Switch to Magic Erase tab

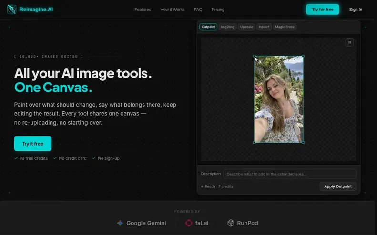tap(285, 27)
